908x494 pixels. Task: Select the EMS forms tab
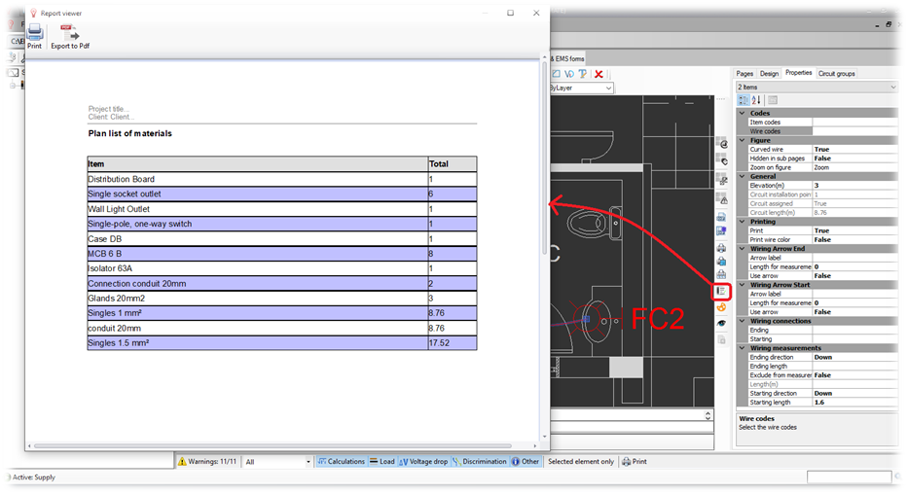[567, 58]
